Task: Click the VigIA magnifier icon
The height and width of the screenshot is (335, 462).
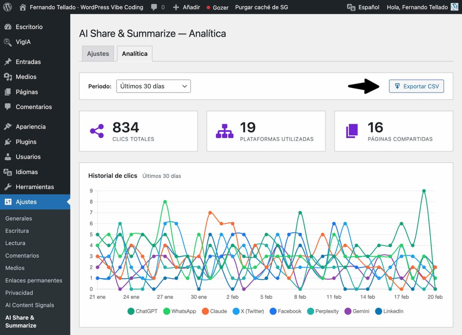Action: [8, 42]
